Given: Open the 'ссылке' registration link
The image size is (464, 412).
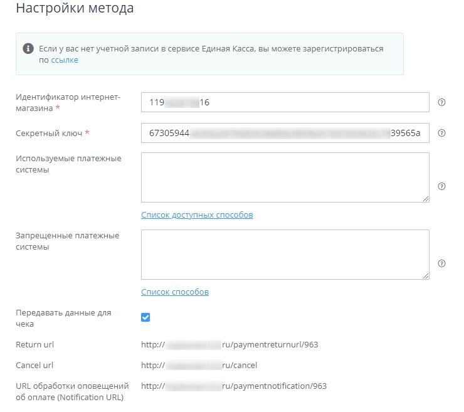Looking at the screenshot, I should [x=65, y=60].
